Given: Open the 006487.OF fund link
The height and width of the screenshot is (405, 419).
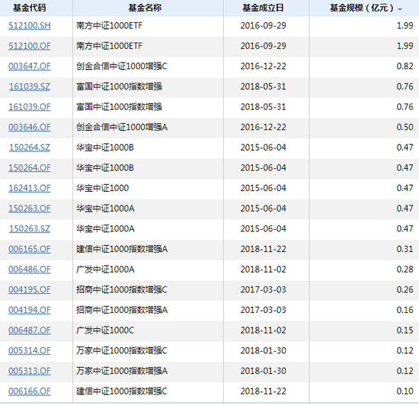Looking at the screenshot, I should (x=30, y=330).
